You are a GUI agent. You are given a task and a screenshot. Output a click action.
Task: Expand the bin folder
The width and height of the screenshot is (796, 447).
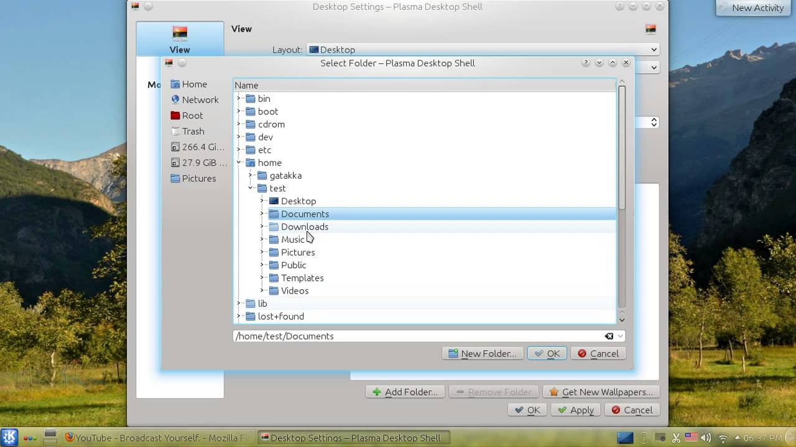click(x=239, y=99)
